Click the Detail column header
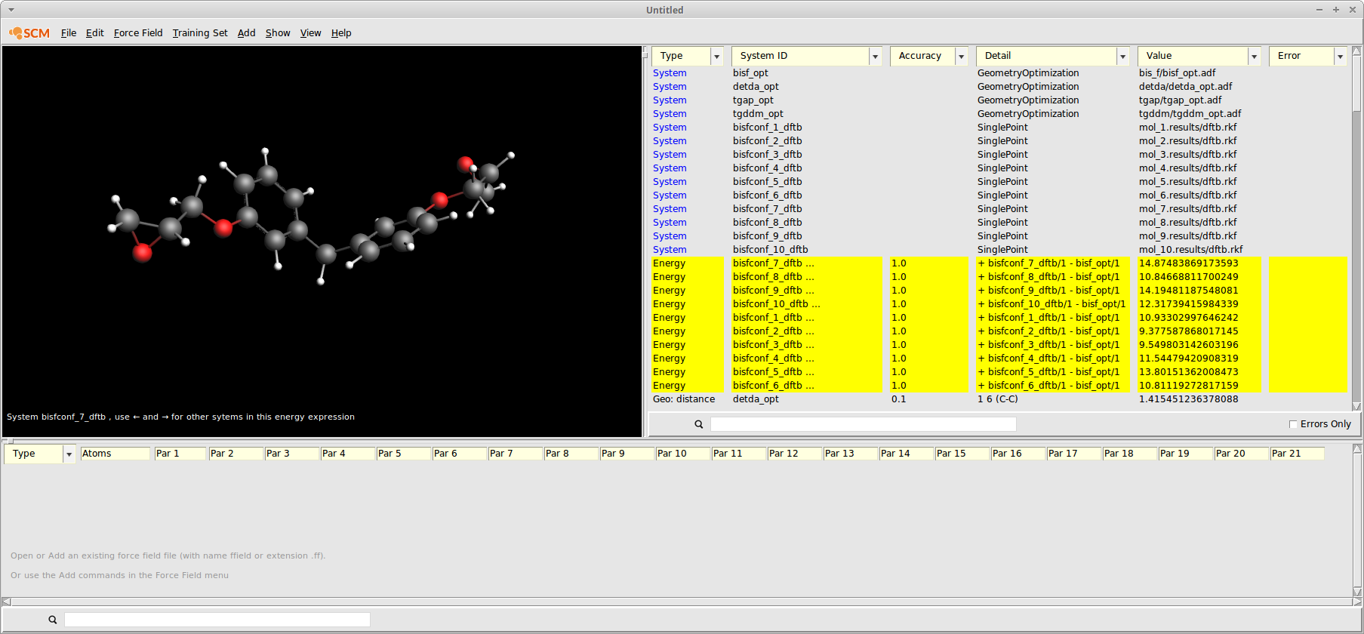 tap(1046, 57)
